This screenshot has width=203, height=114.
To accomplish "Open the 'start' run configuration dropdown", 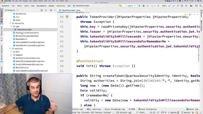I will (130, 6).
